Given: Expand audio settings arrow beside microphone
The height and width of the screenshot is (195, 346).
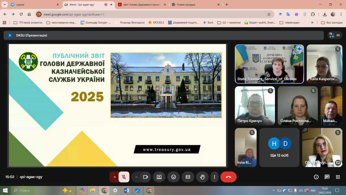Looking at the screenshot, I should coord(114,177).
